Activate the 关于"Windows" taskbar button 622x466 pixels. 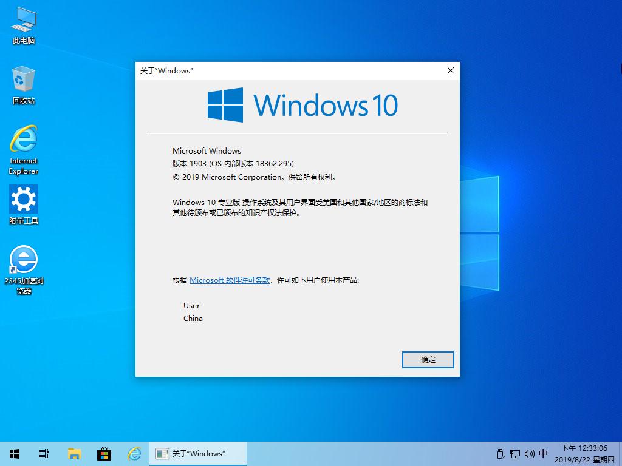tap(198, 454)
